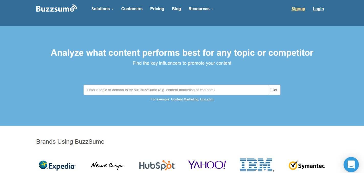
Task: Click the Expedia brand logo
Action: tap(57, 166)
